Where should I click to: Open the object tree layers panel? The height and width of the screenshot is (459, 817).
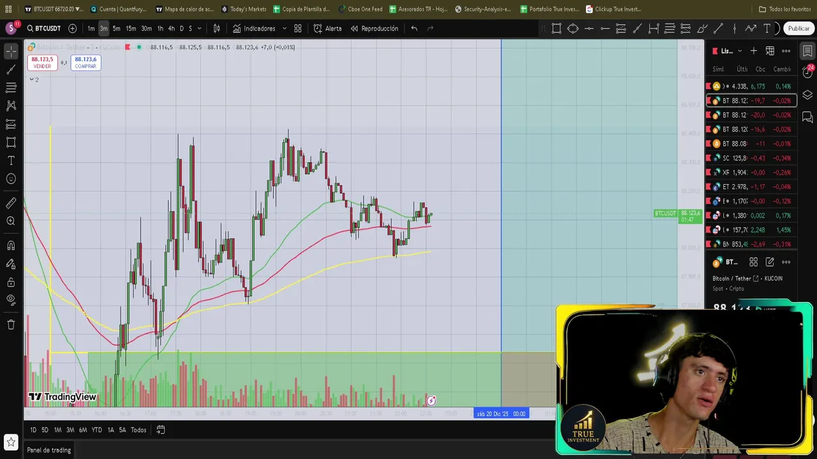807,95
